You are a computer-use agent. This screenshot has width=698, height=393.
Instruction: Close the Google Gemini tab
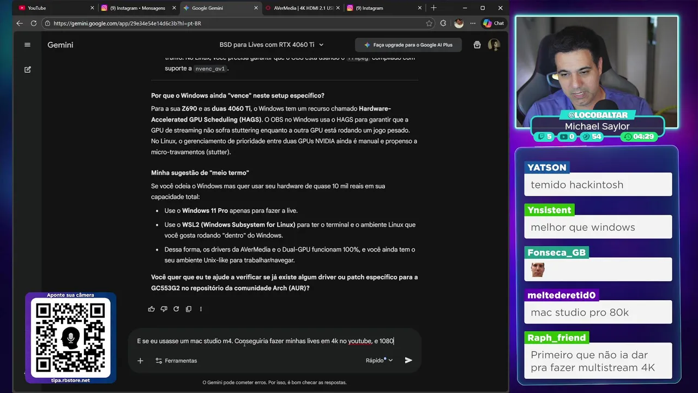tap(255, 8)
